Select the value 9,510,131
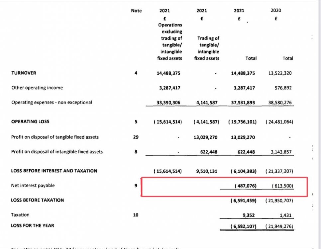Viewport: 321px width, 249px height. [205, 171]
